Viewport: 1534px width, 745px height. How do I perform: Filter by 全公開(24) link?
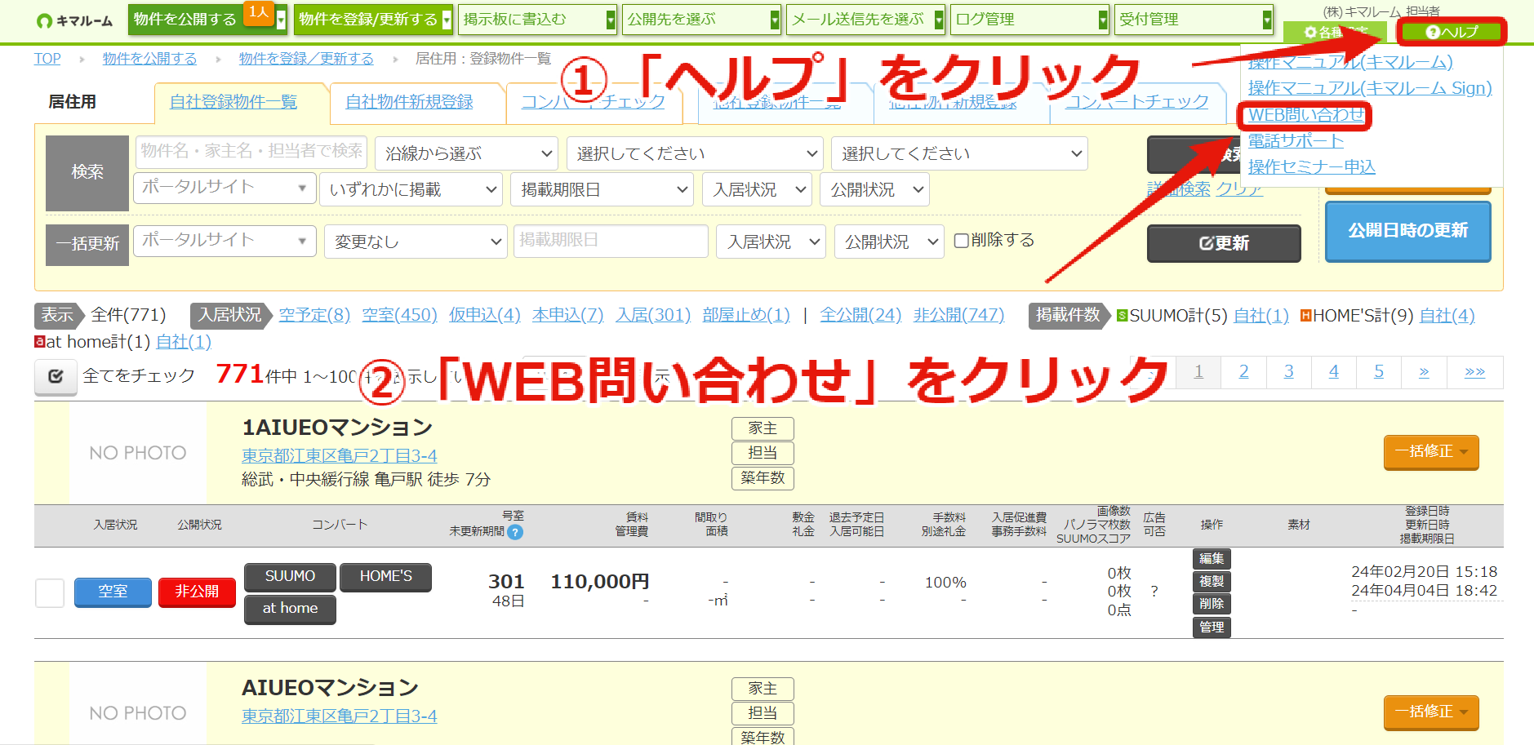860,315
